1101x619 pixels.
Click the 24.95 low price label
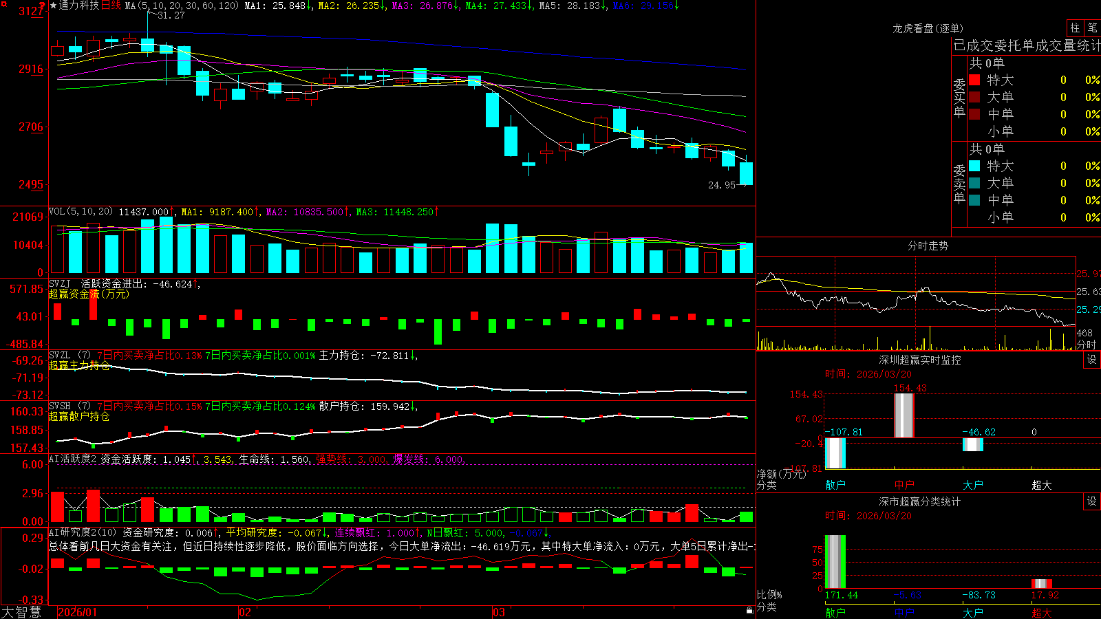point(722,185)
